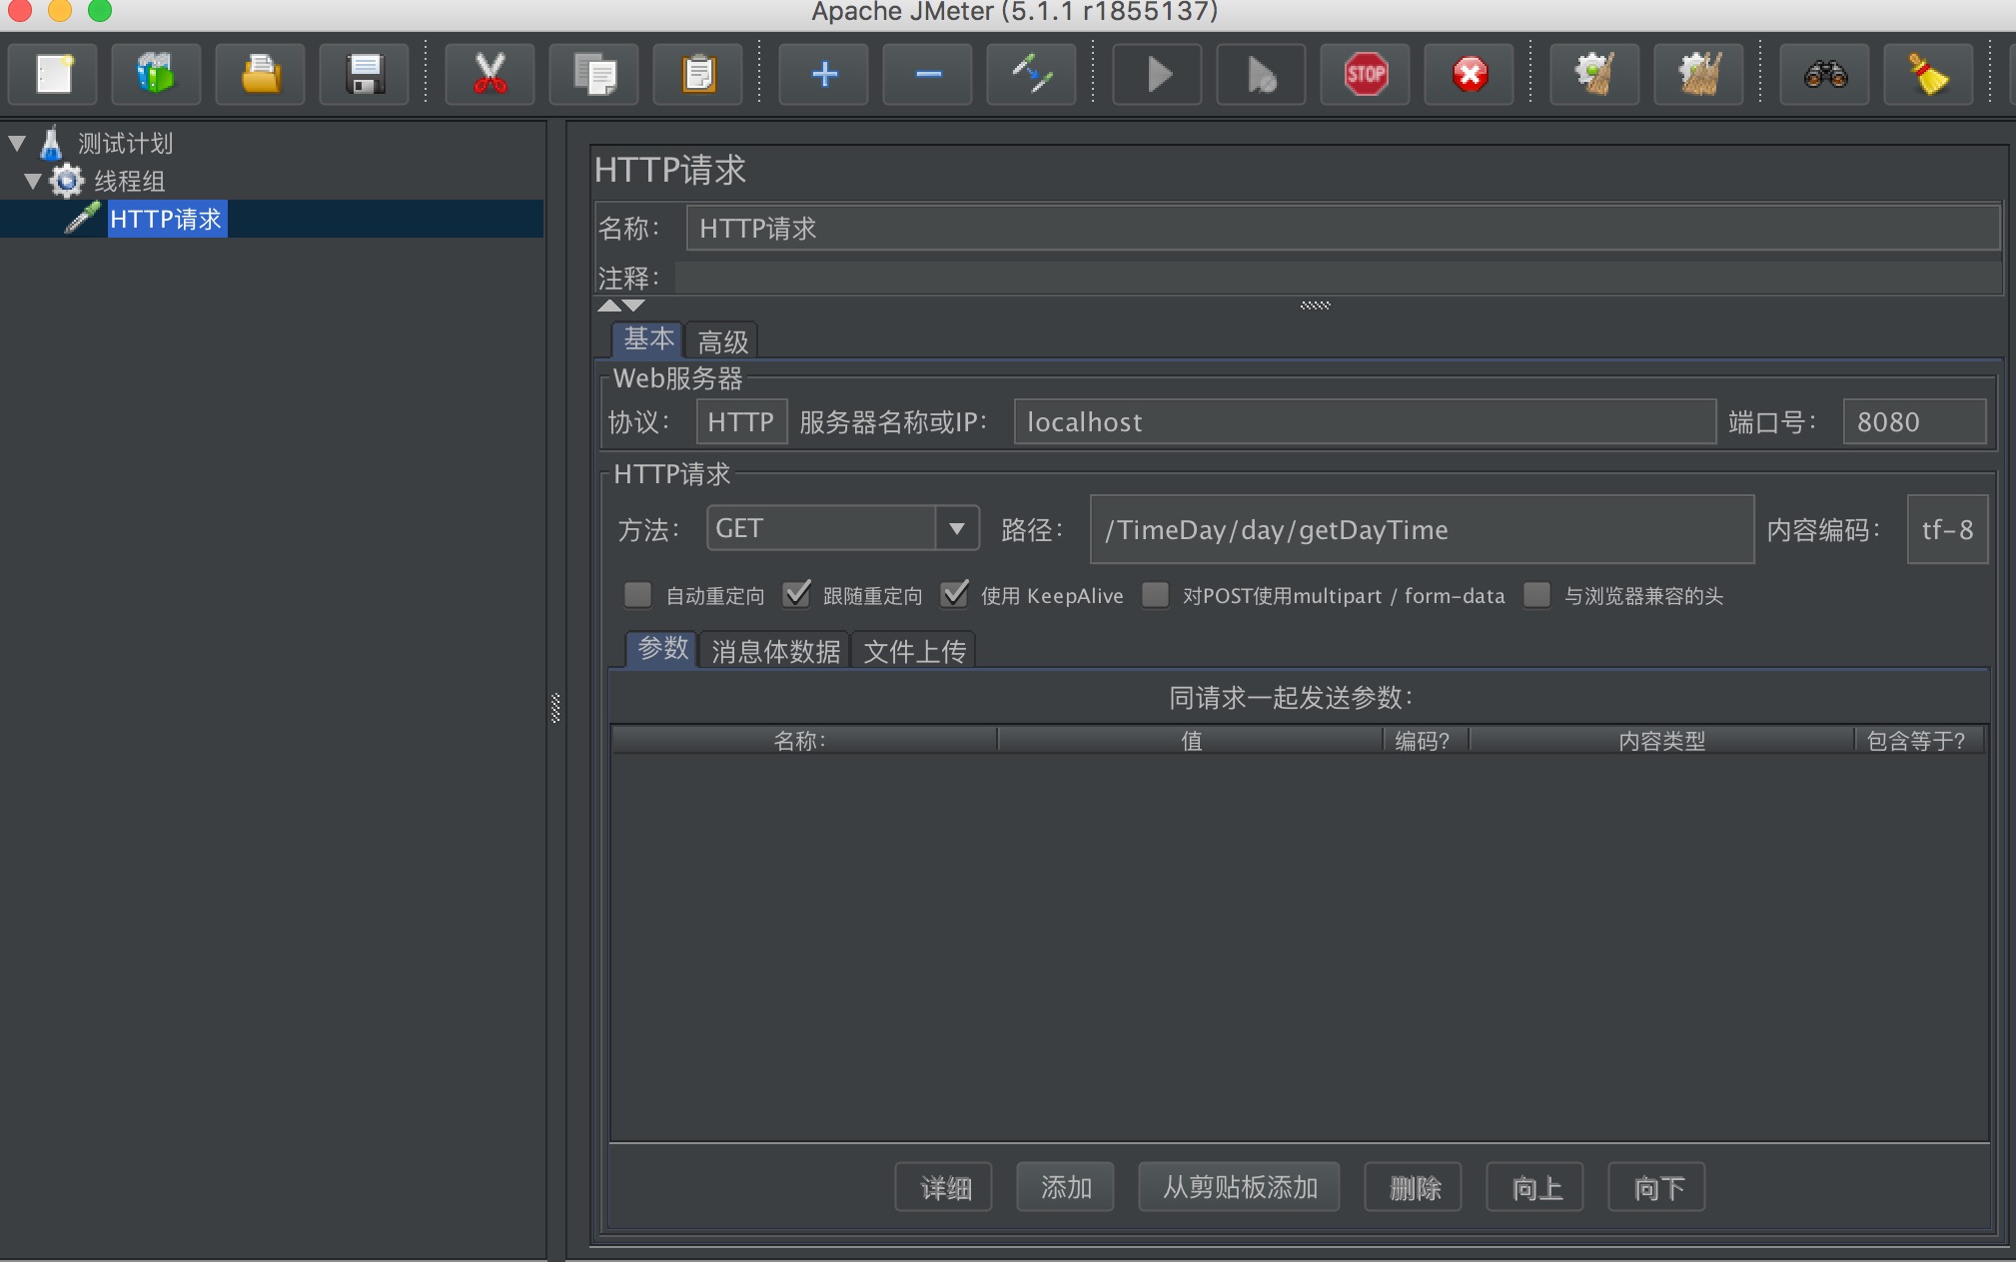2016x1262 pixels.
Task: Click the Copy icon in toolbar
Action: click(594, 75)
